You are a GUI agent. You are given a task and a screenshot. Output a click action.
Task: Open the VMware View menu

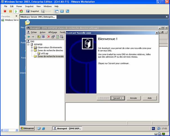(x=38, y=6)
